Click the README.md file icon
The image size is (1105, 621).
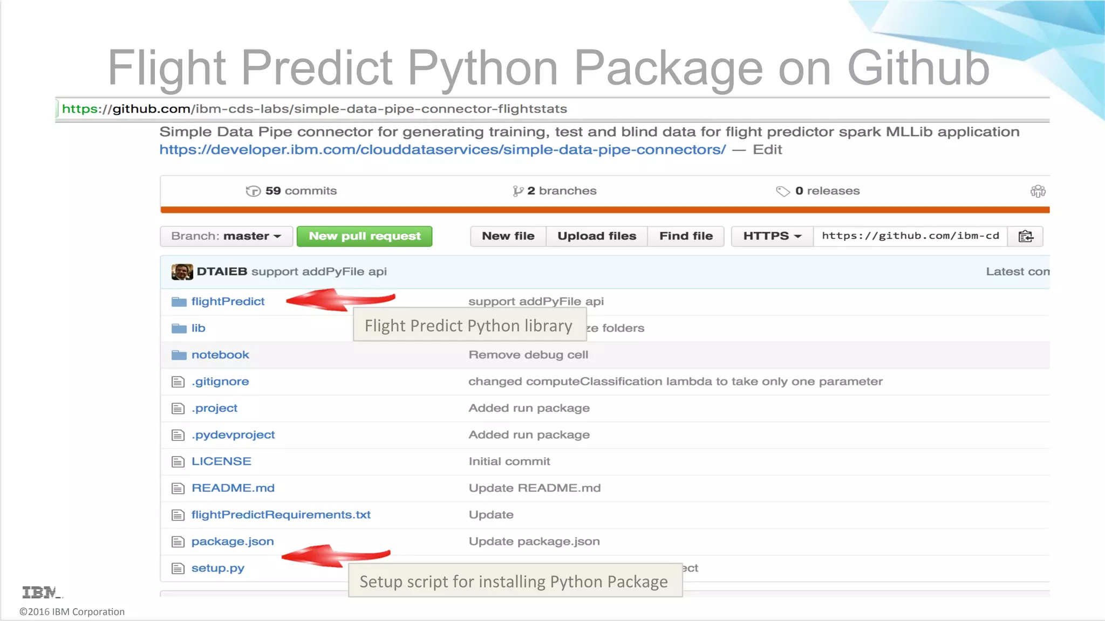178,488
